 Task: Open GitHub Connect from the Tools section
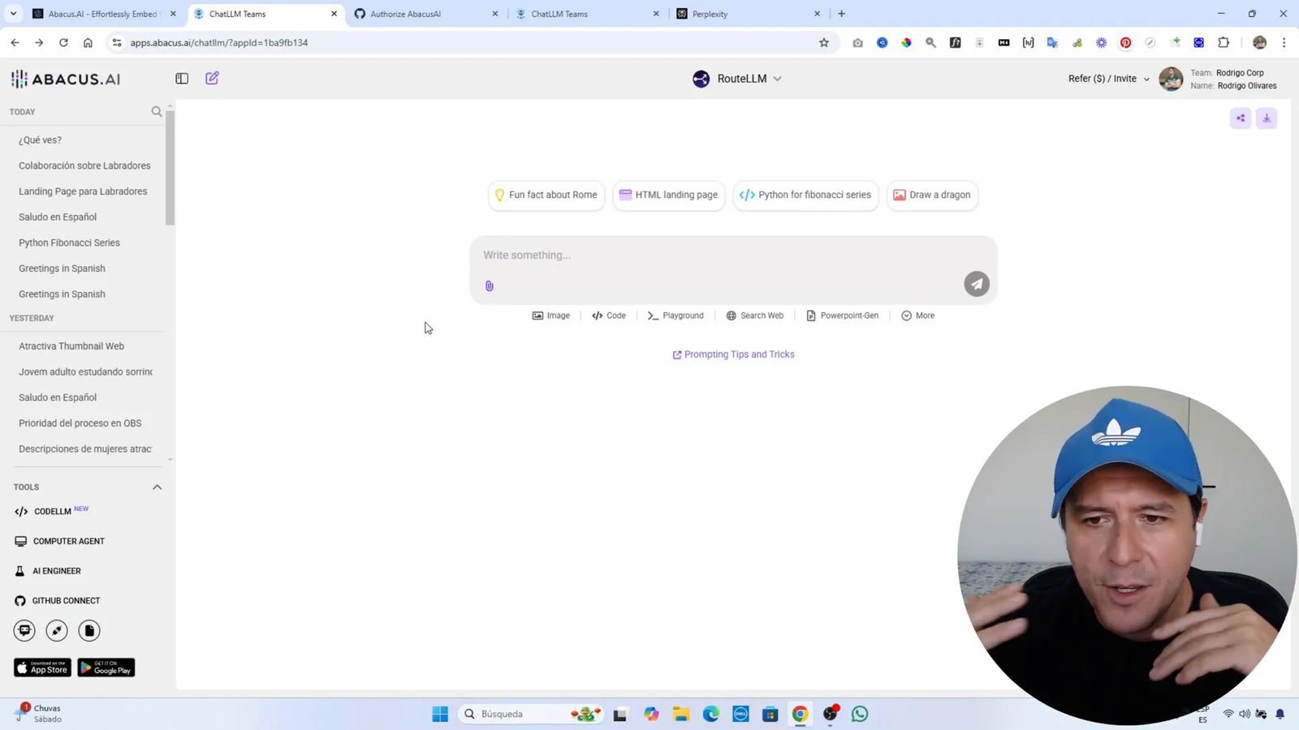coord(66,600)
